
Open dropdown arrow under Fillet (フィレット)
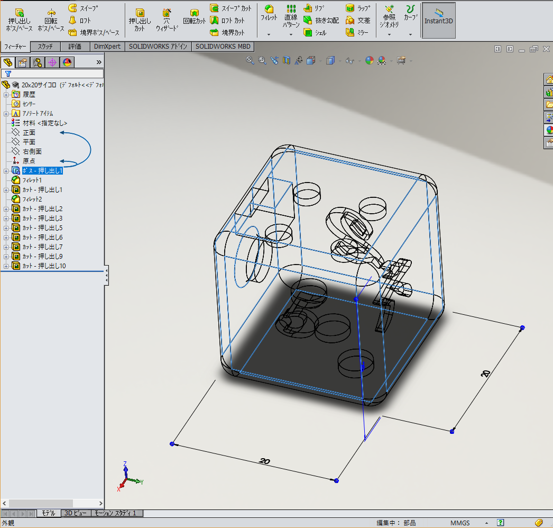[269, 34]
